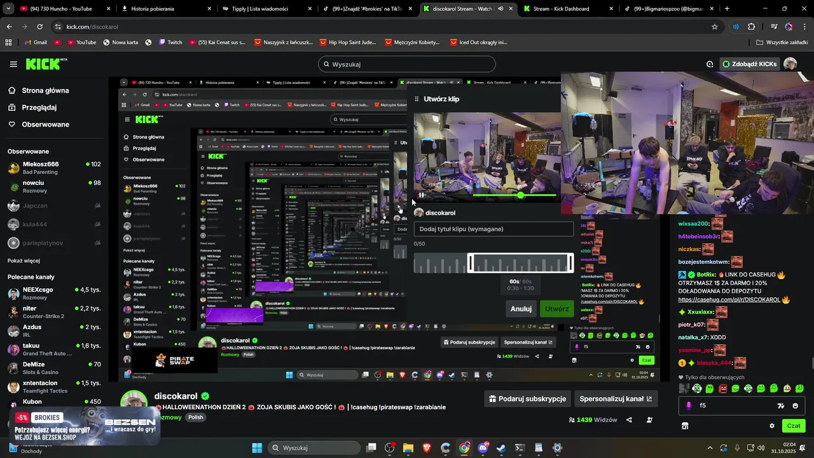Screen dimensions: 814x458
Task: Expand Pokaż więcej in main sidebar
Action: point(24,261)
